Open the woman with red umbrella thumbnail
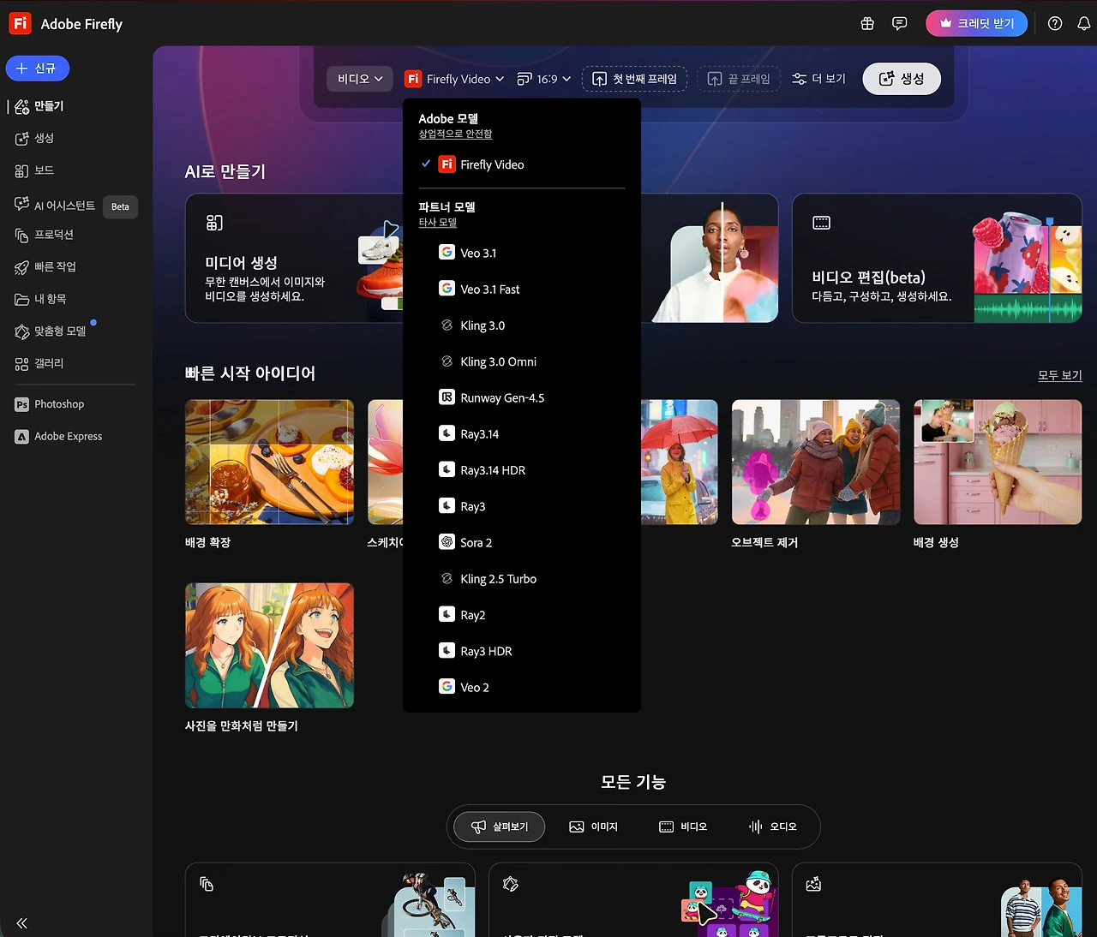 (680, 462)
